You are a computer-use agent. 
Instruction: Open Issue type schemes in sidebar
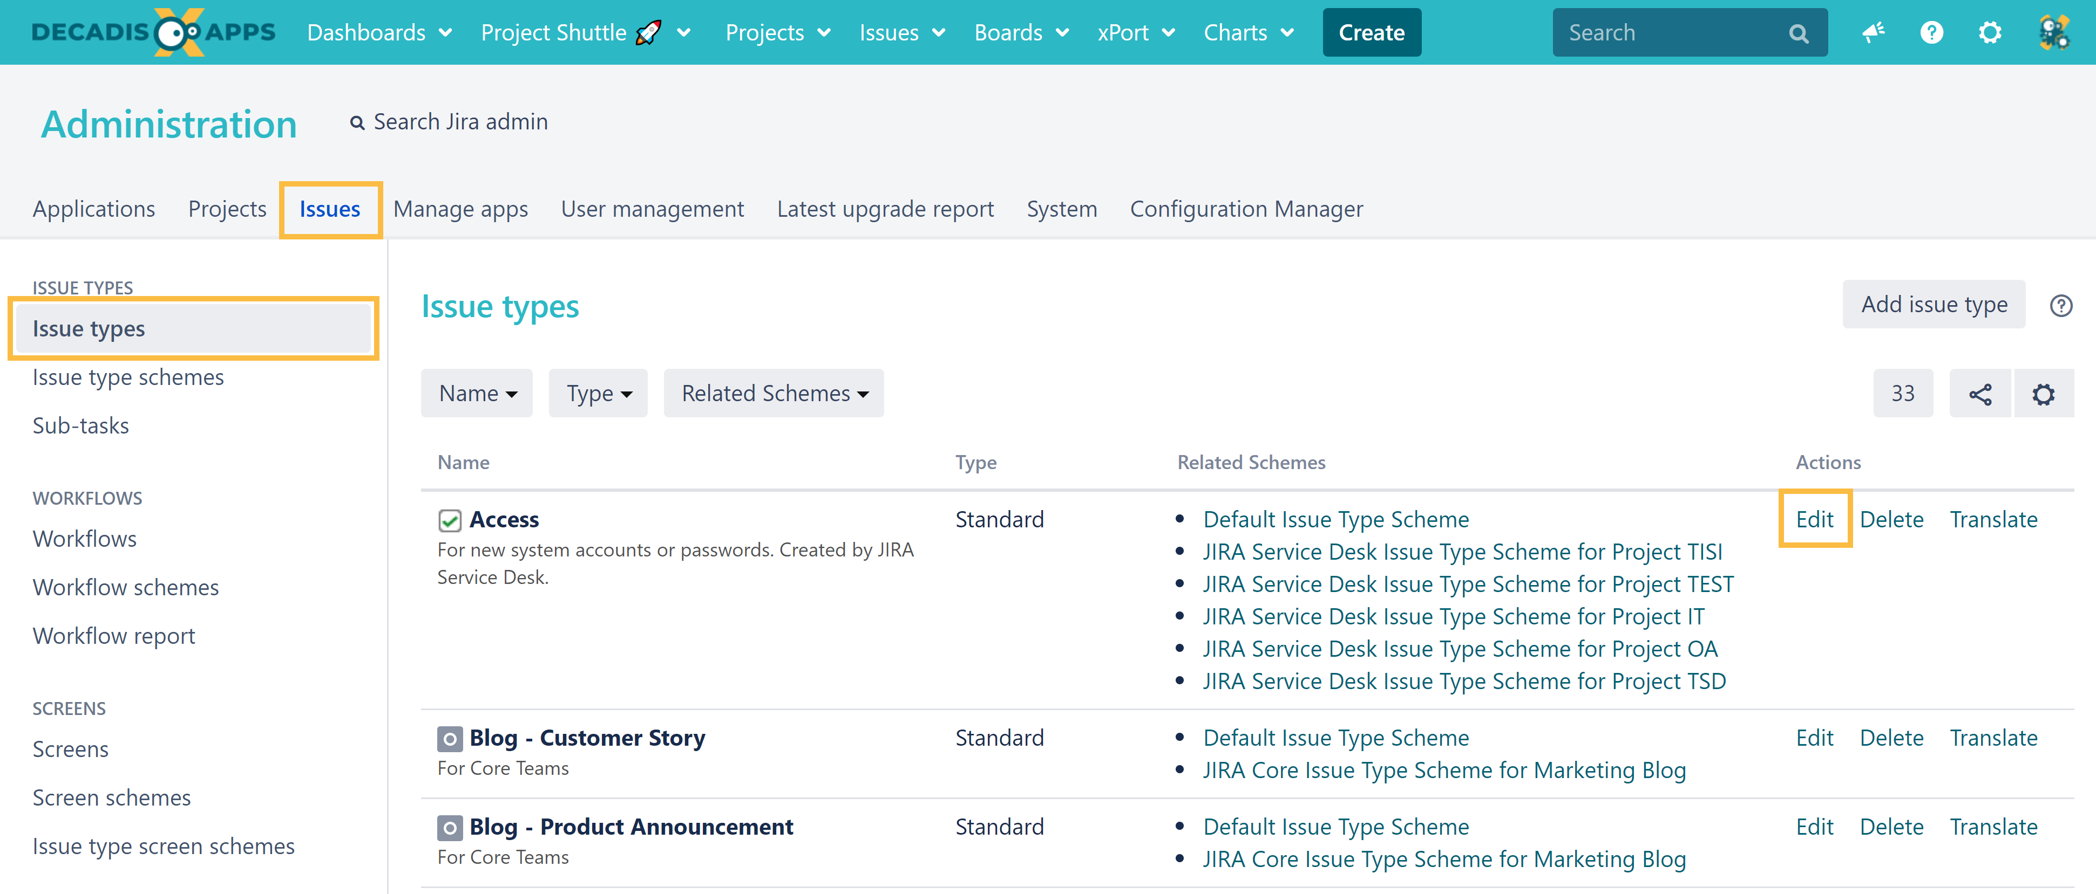pos(128,378)
